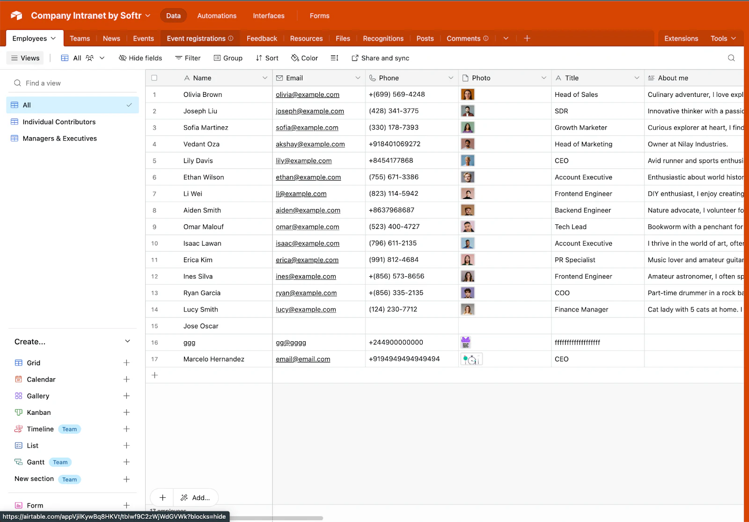Toggle the Views sidebar

pos(25,58)
